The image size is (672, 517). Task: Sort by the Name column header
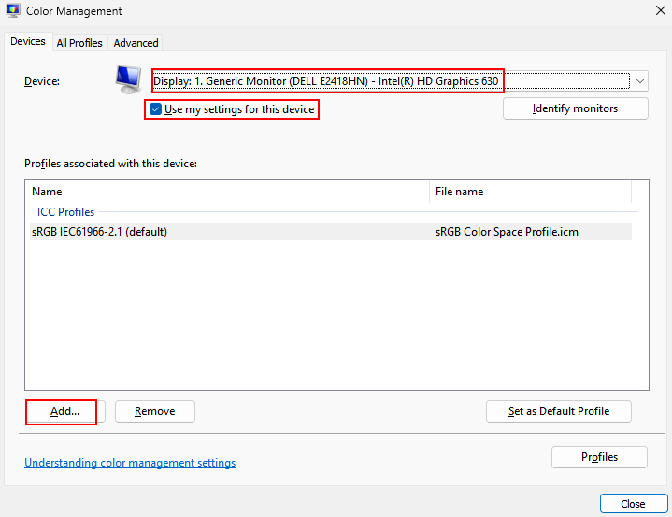point(224,192)
